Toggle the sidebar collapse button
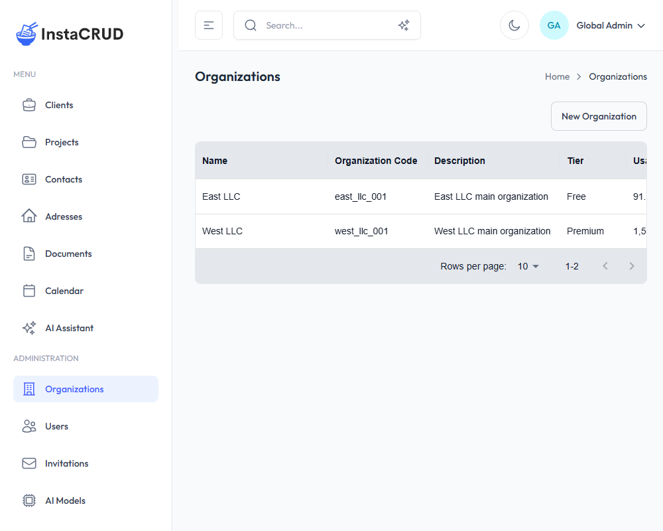 pyautogui.click(x=208, y=25)
